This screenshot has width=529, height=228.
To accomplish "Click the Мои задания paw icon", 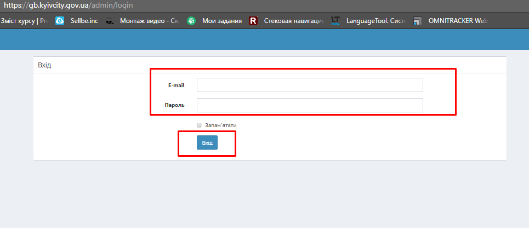I will click(191, 21).
